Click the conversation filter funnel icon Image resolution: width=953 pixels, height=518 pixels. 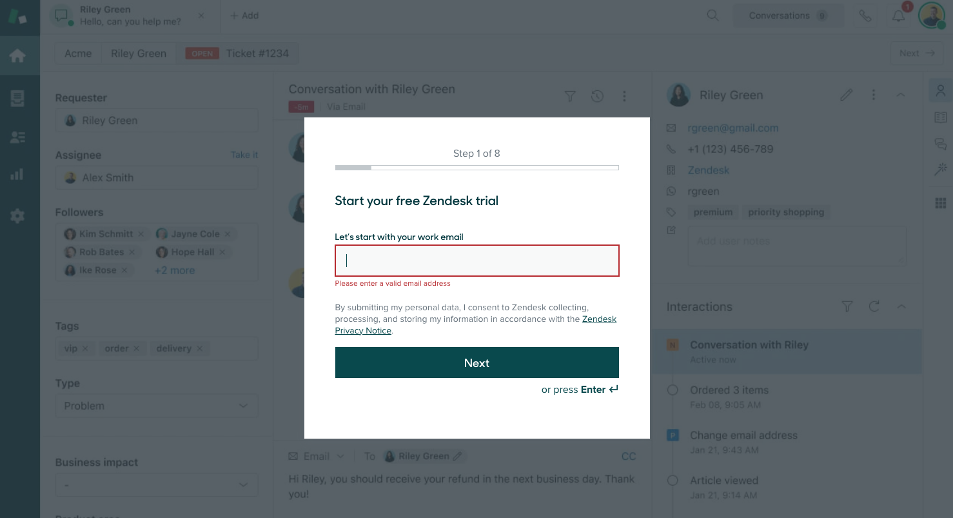click(570, 96)
